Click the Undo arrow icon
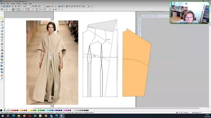Viewport: 211px width, 118px height. [19, 6]
